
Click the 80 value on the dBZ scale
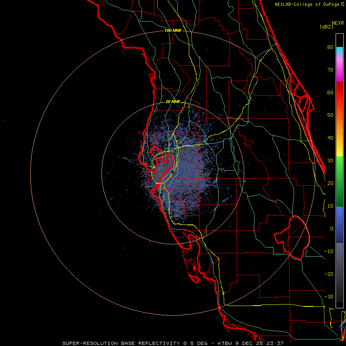pyautogui.click(x=330, y=47)
